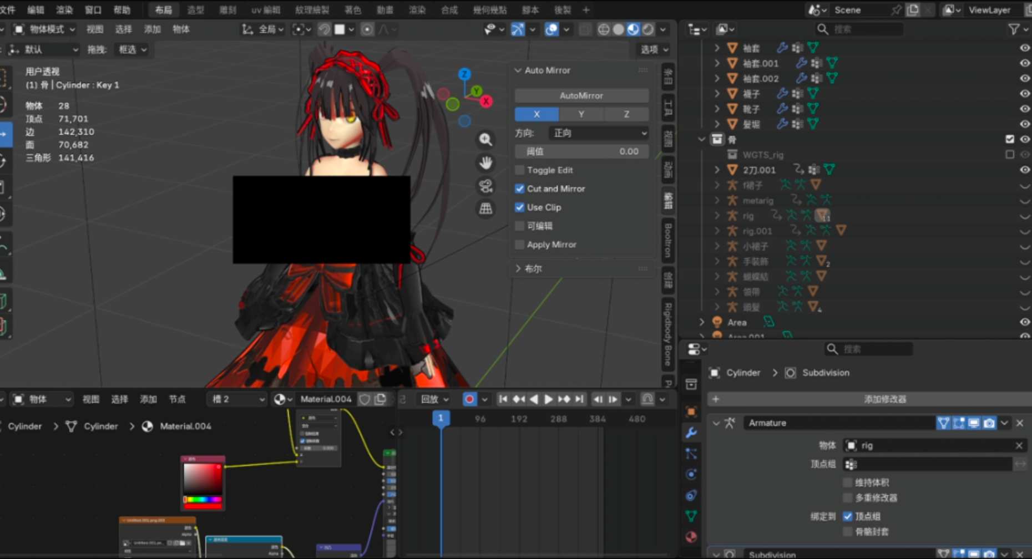The width and height of the screenshot is (1032, 559).
Task: Click the 添加修改器 button
Action: pyautogui.click(x=884, y=399)
